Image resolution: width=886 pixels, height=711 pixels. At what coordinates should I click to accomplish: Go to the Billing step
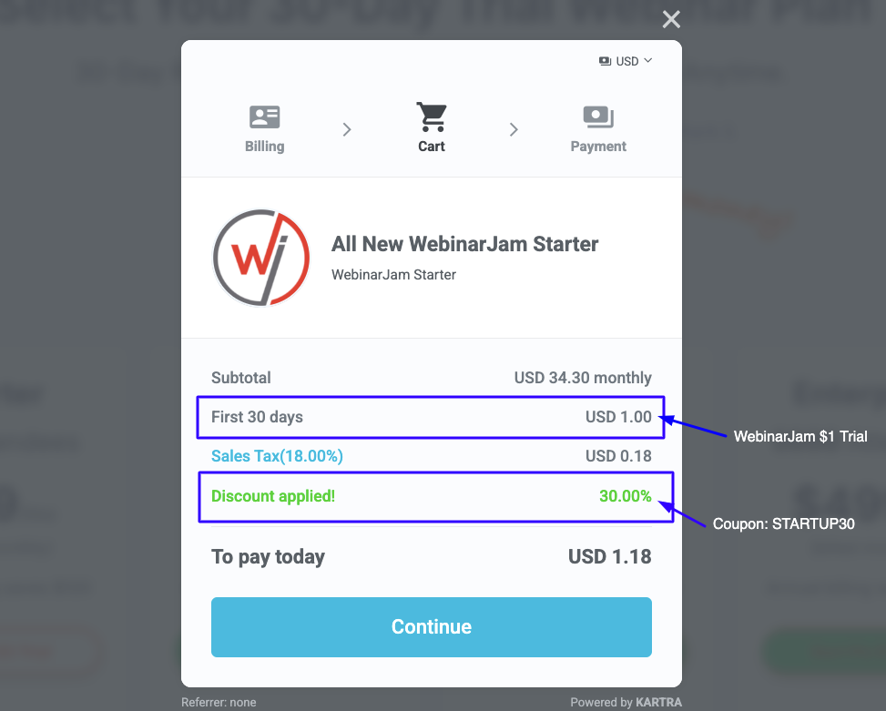coord(264,147)
